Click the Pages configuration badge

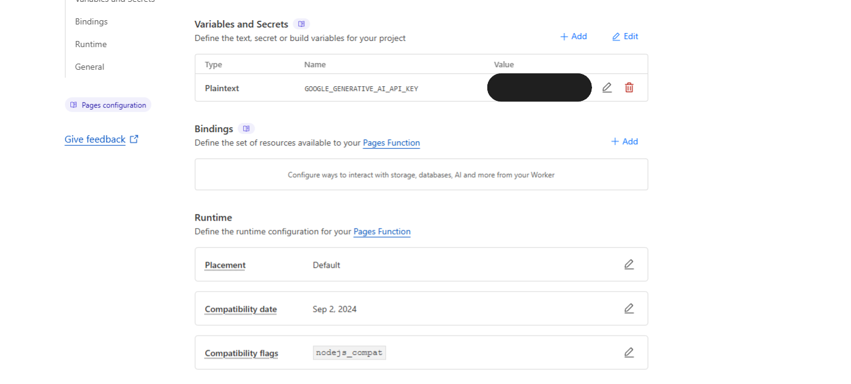108,105
